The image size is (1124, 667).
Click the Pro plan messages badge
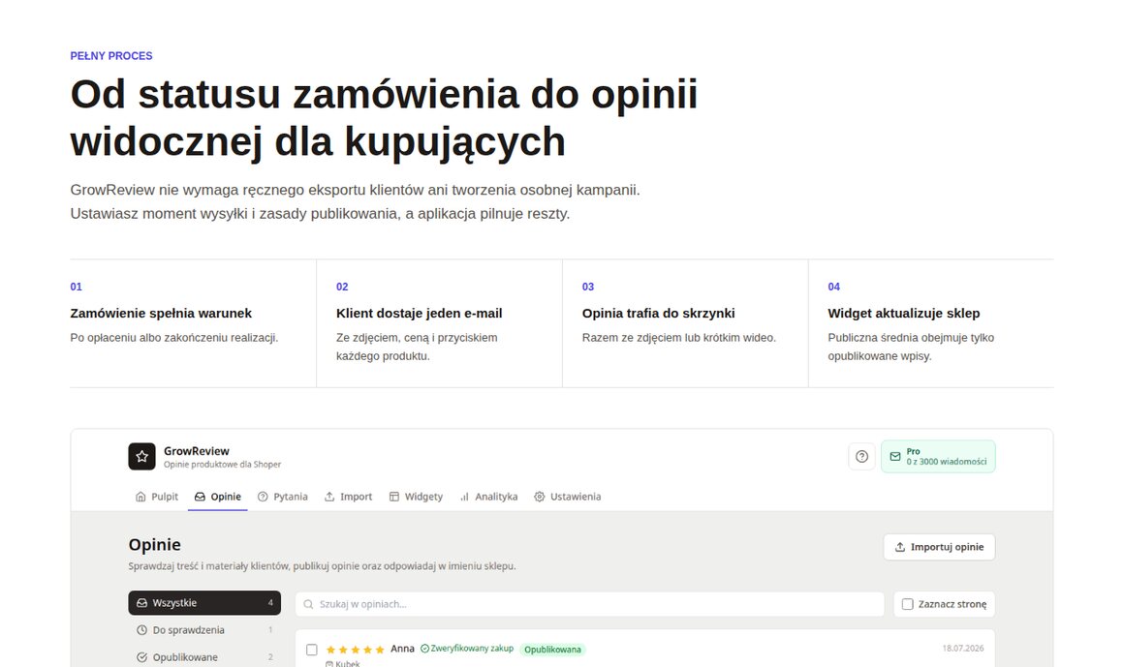click(x=938, y=456)
